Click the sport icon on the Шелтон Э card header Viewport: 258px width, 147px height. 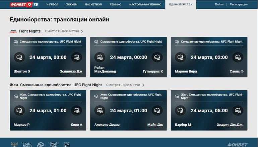click(16, 42)
